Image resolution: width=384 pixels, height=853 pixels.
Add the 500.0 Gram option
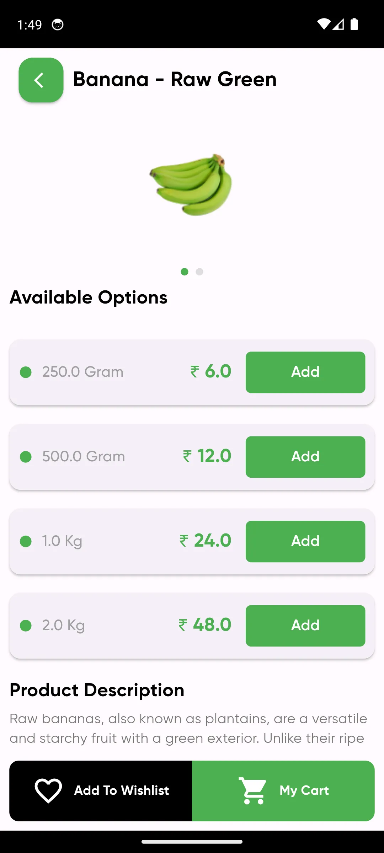pos(305,457)
